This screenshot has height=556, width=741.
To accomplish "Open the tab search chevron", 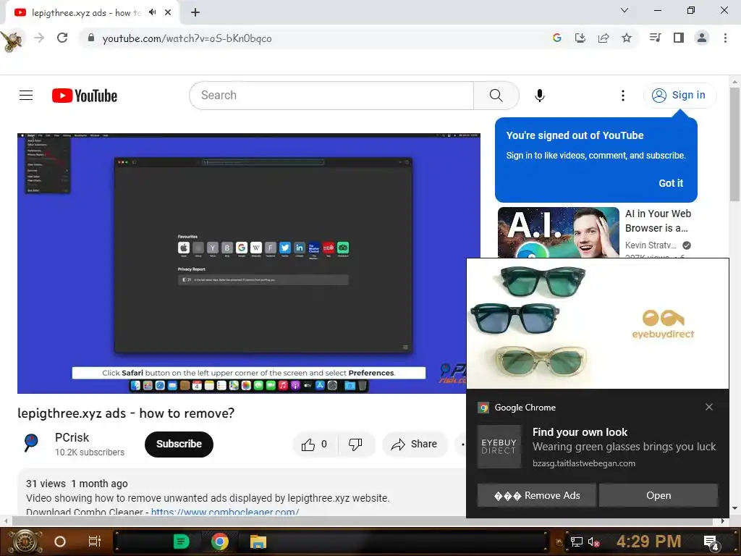I will point(624,10).
